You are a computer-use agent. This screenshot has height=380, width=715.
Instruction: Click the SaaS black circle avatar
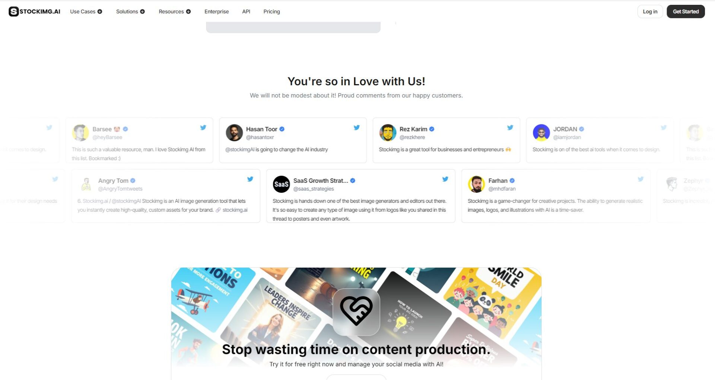click(281, 184)
